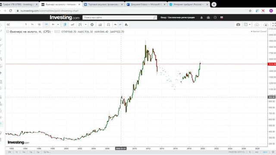Expand the chart type dropdown arrow
This screenshot has width=276, height=155.
(85, 25)
